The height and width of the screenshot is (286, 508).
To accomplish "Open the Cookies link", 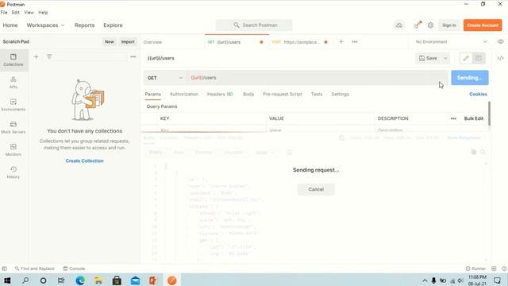I will (478, 94).
